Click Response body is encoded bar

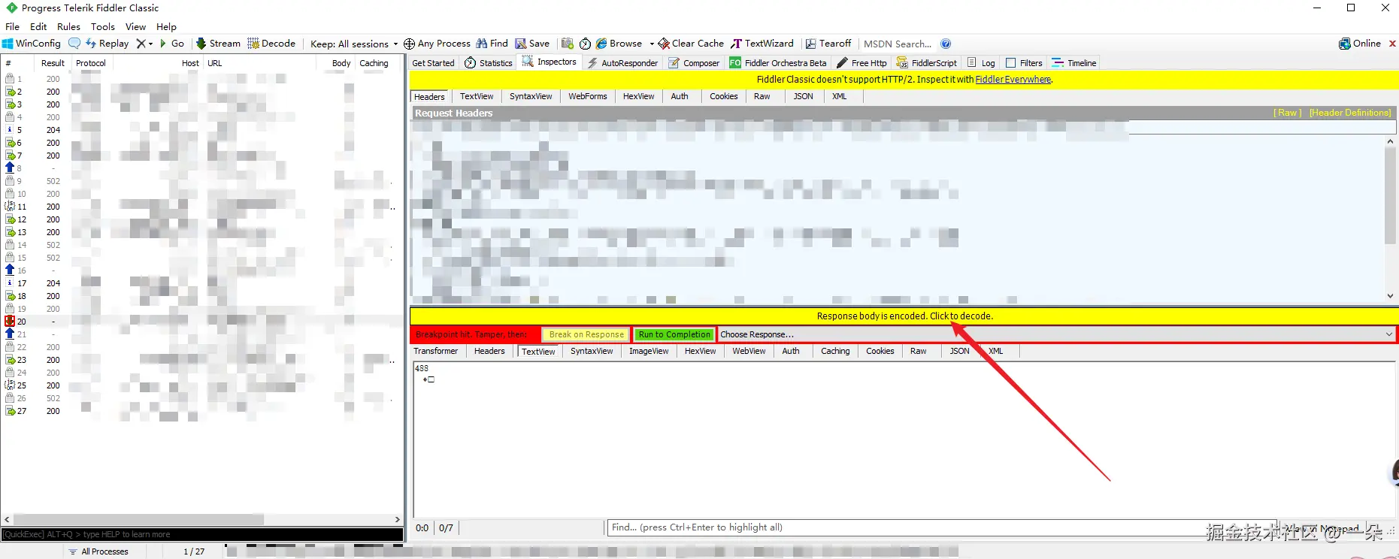(904, 316)
